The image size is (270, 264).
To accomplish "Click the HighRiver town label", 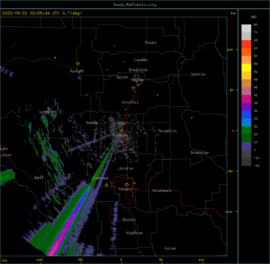I will [135, 233].
